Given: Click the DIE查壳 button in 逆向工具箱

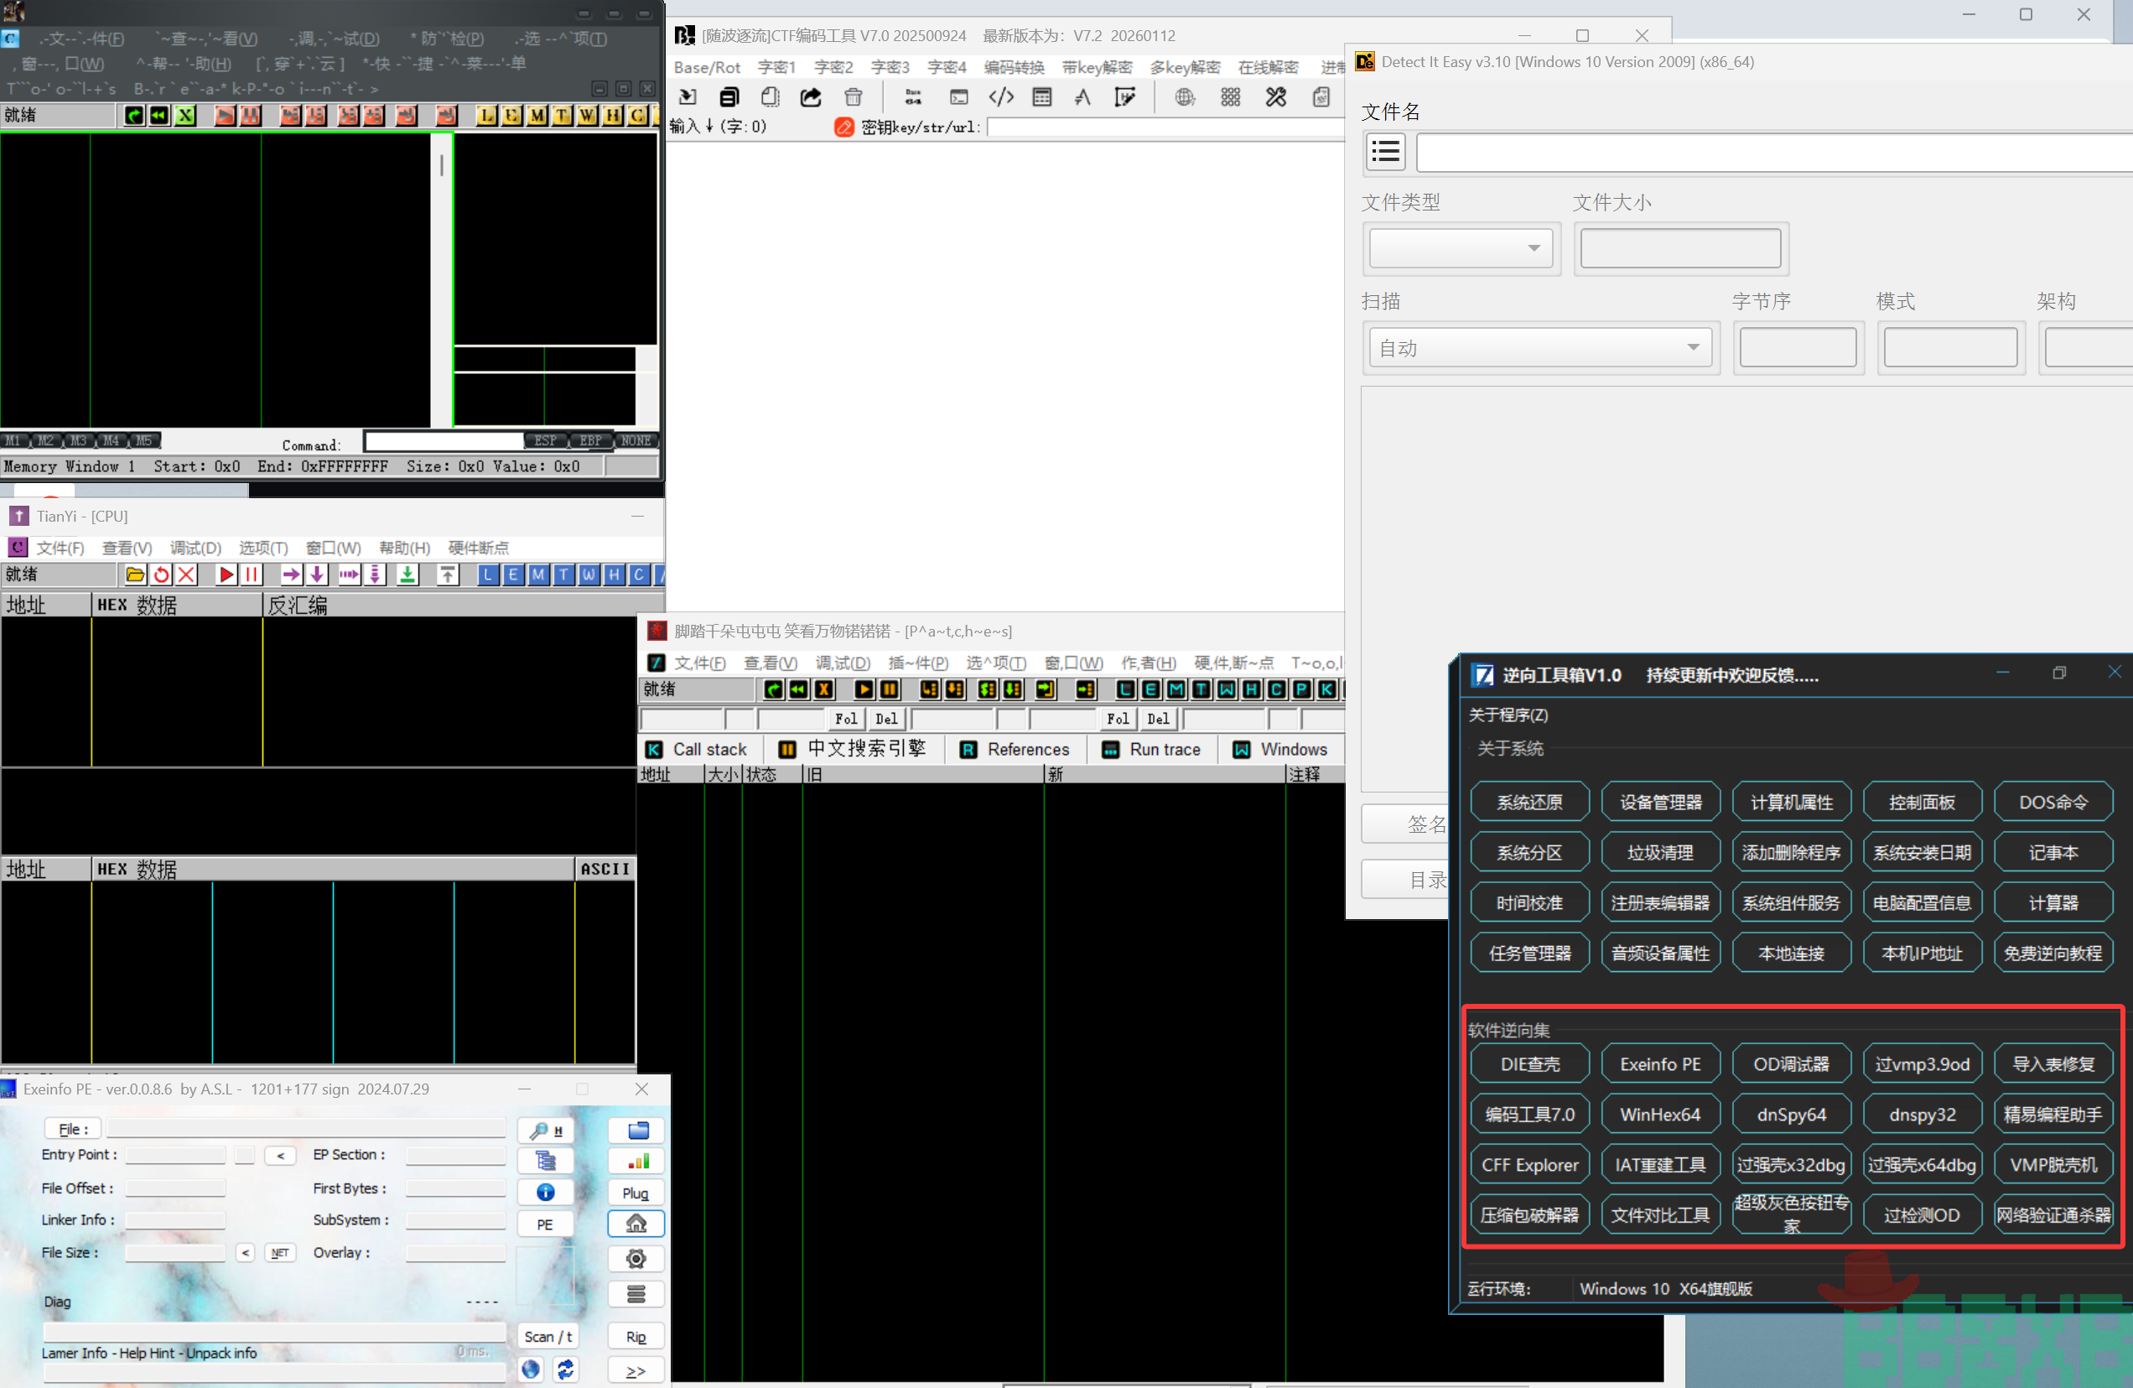Looking at the screenshot, I should point(1529,1064).
